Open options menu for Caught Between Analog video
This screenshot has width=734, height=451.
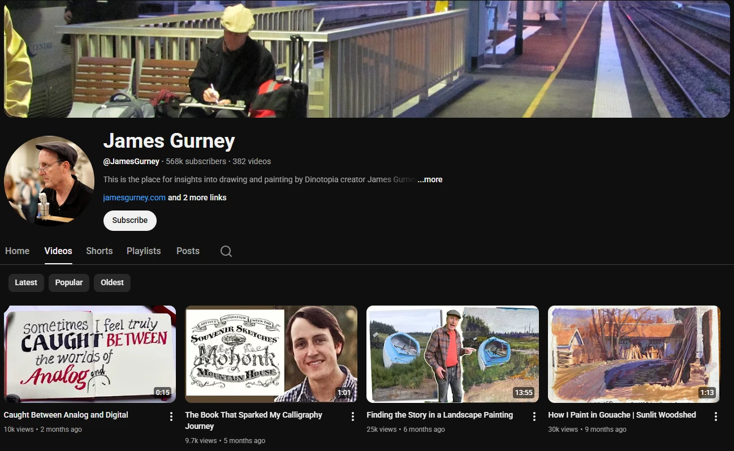171,416
